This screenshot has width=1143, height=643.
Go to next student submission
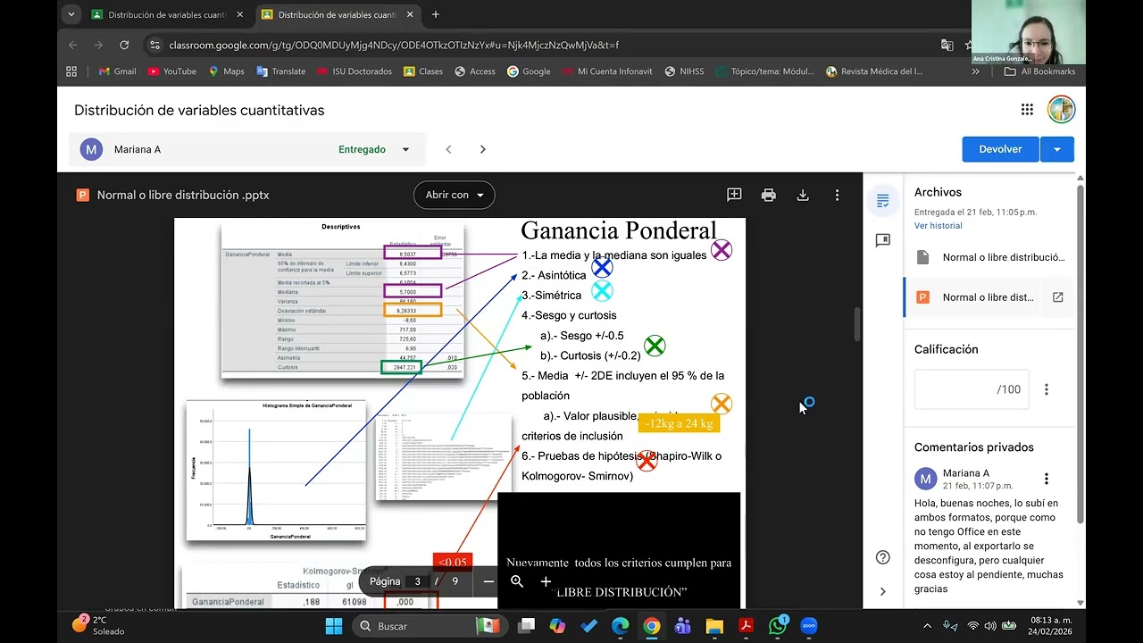point(482,149)
